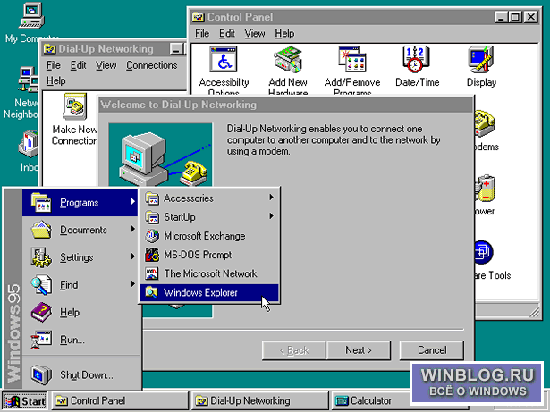Expand the Accessories submenu arrow
The width and height of the screenshot is (550, 412).
pos(271,198)
